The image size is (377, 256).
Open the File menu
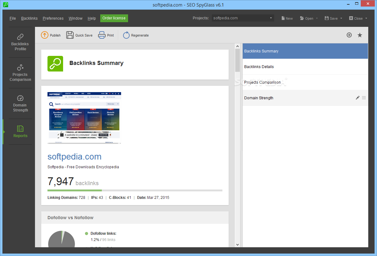click(12, 18)
